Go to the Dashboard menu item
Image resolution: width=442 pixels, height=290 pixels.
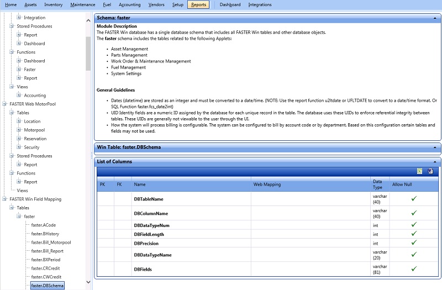pyautogui.click(x=230, y=4)
